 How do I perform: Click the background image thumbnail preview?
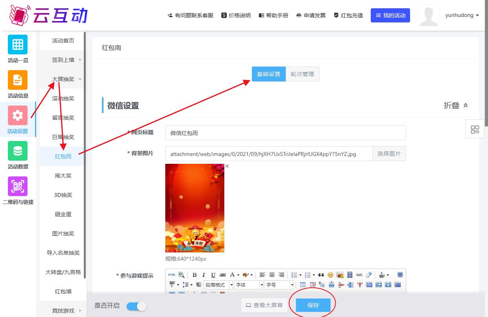click(x=194, y=208)
